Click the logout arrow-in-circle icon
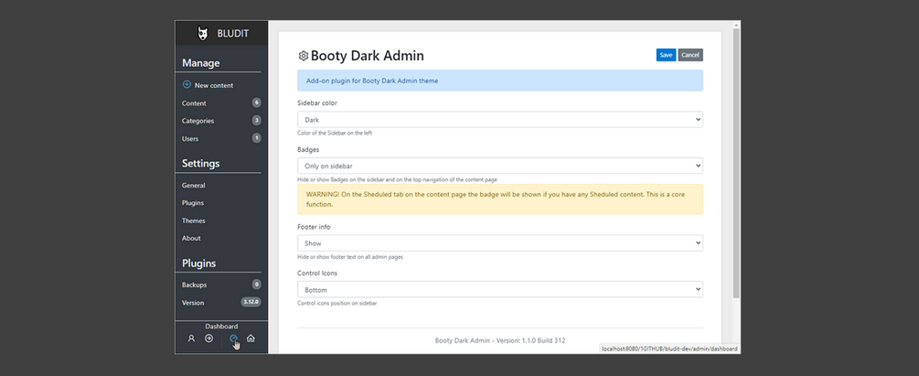Image resolution: width=919 pixels, height=376 pixels. [208, 338]
